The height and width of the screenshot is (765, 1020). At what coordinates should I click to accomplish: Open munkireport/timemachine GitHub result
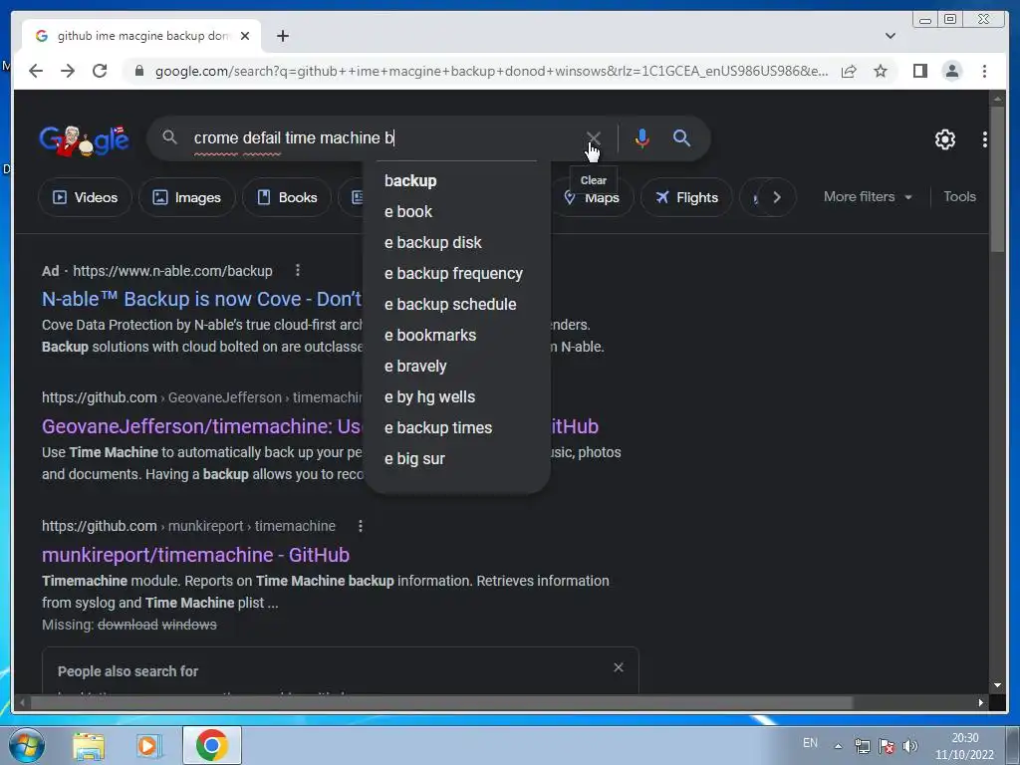pyautogui.click(x=196, y=555)
